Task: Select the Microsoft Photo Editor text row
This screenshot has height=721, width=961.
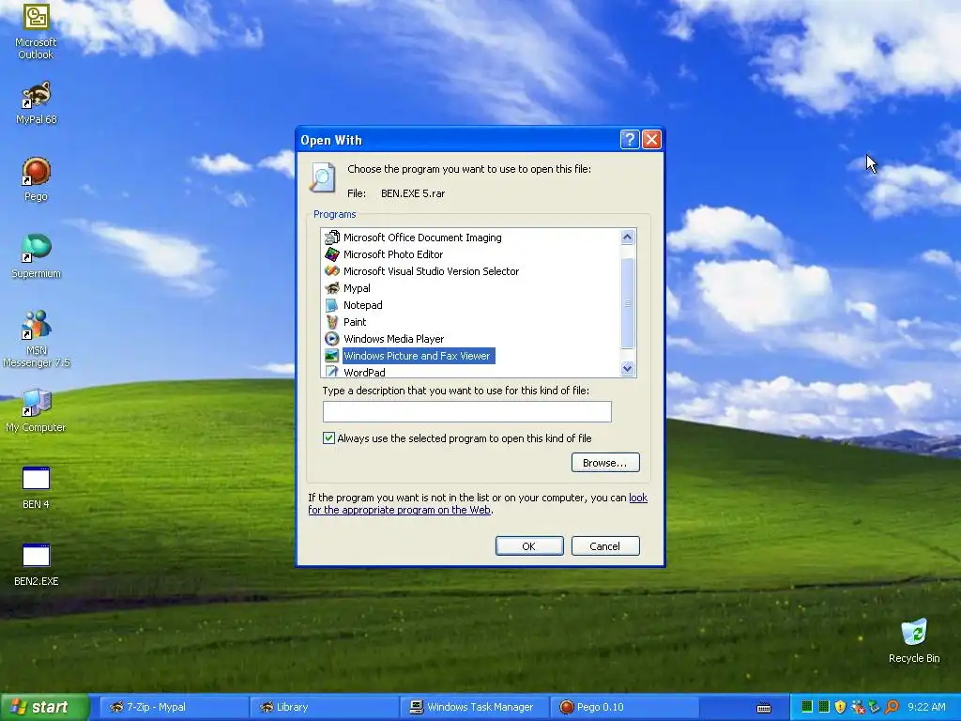Action: (x=393, y=253)
